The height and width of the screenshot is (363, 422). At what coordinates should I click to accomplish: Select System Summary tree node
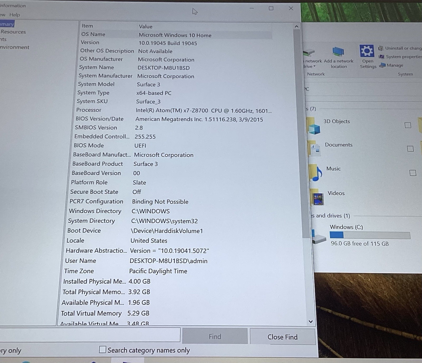coord(7,24)
